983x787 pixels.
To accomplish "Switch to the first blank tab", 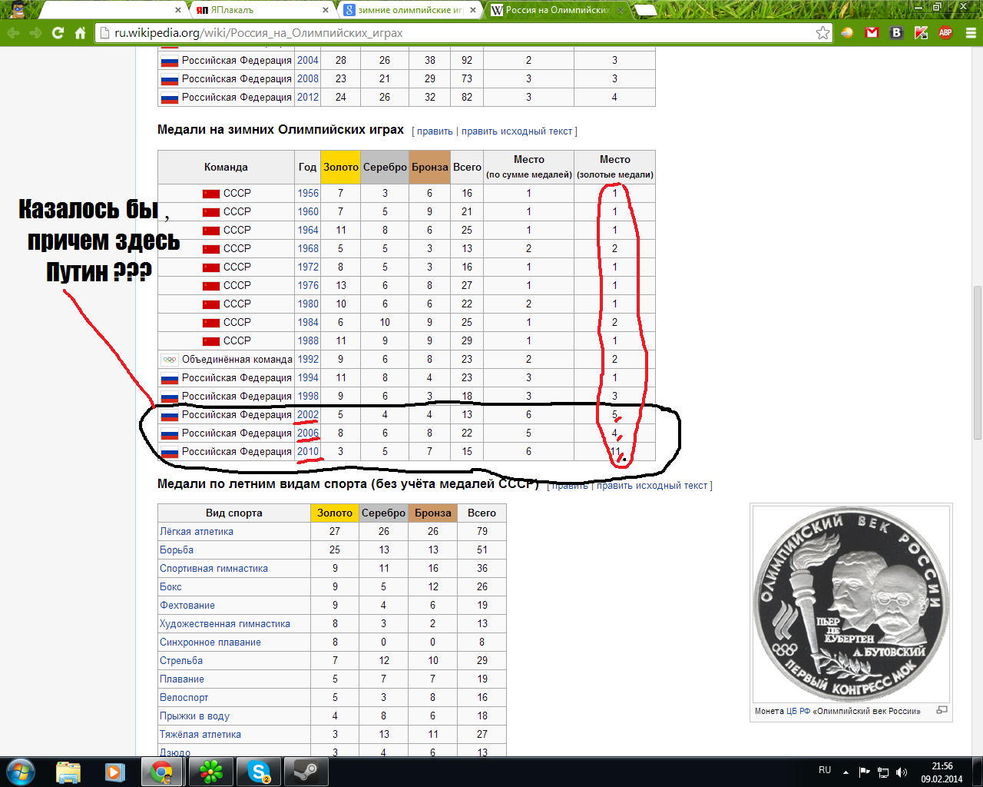I will [x=111, y=10].
